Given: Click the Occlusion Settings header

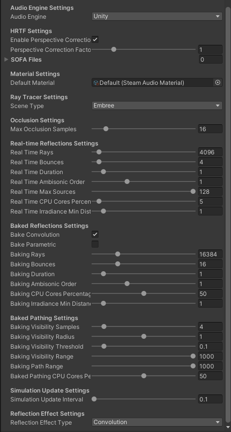Looking at the screenshot, I should point(37,120).
